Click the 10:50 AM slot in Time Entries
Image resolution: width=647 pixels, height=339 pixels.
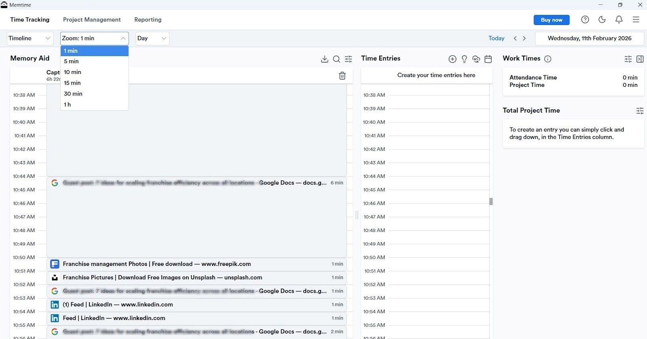click(439, 264)
